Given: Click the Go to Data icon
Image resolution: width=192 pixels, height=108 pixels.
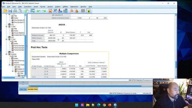Looking at the screenshot, I should (x=50, y=11).
